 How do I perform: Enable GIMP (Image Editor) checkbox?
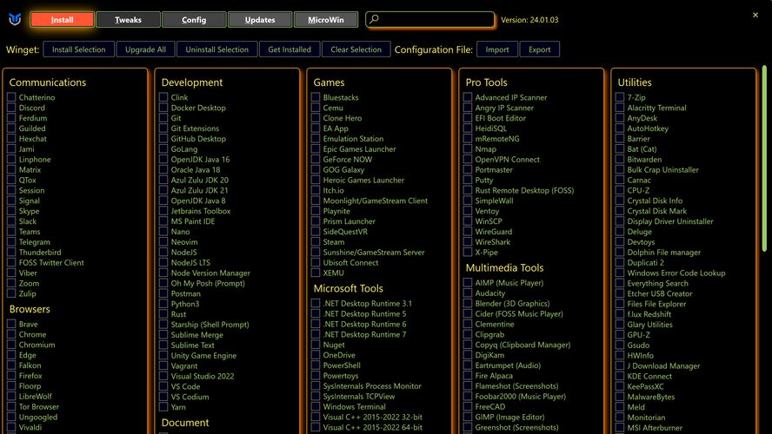tap(468, 417)
